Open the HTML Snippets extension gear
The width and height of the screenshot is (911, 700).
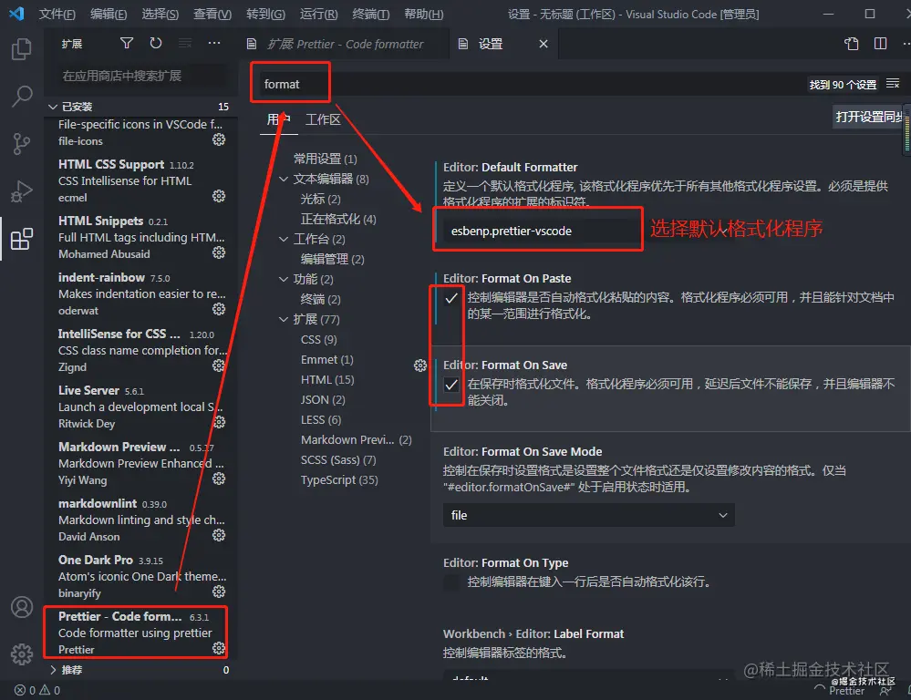219,252
